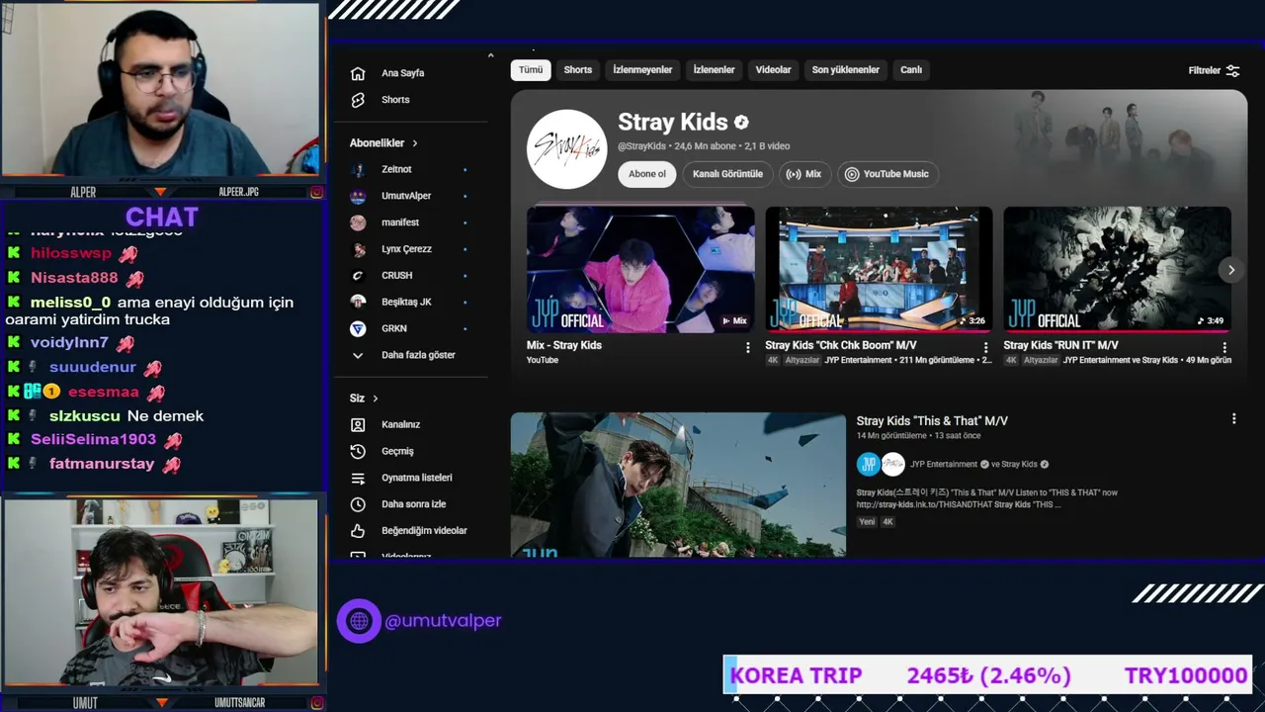This screenshot has width=1265, height=712.
Task: Open Beğendiğim videolar thumbs-up icon
Action: click(x=358, y=531)
